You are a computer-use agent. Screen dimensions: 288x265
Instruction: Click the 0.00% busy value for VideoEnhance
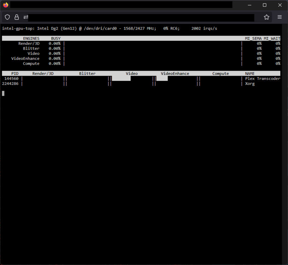click(54, 58)
